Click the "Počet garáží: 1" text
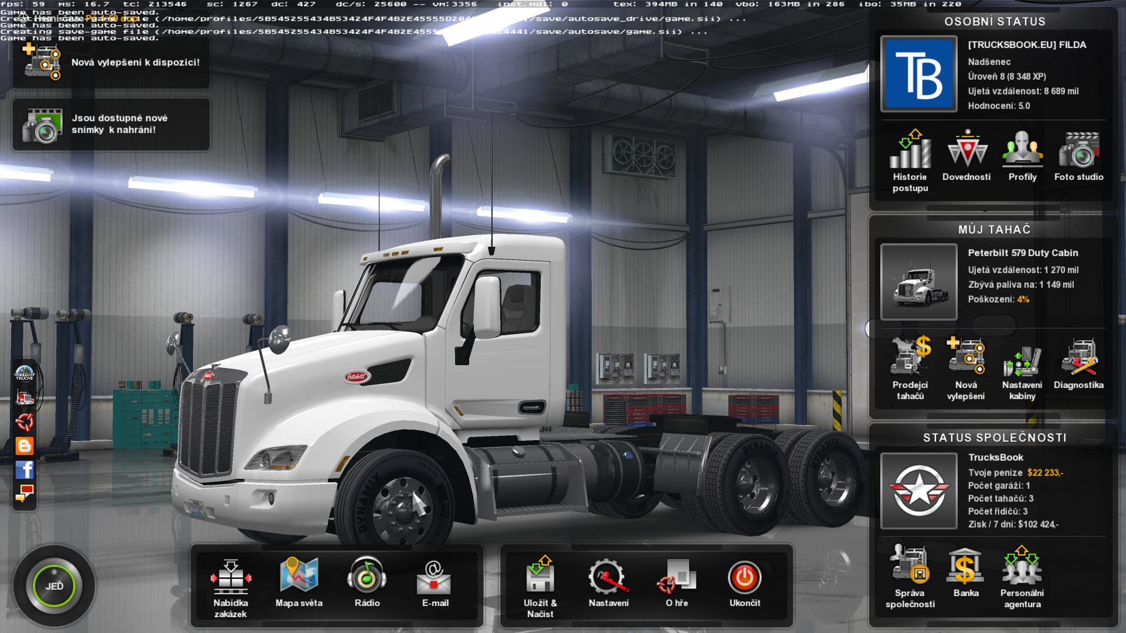The width and height of the screenshot is (1126, 633). click(x=999, y=486)
